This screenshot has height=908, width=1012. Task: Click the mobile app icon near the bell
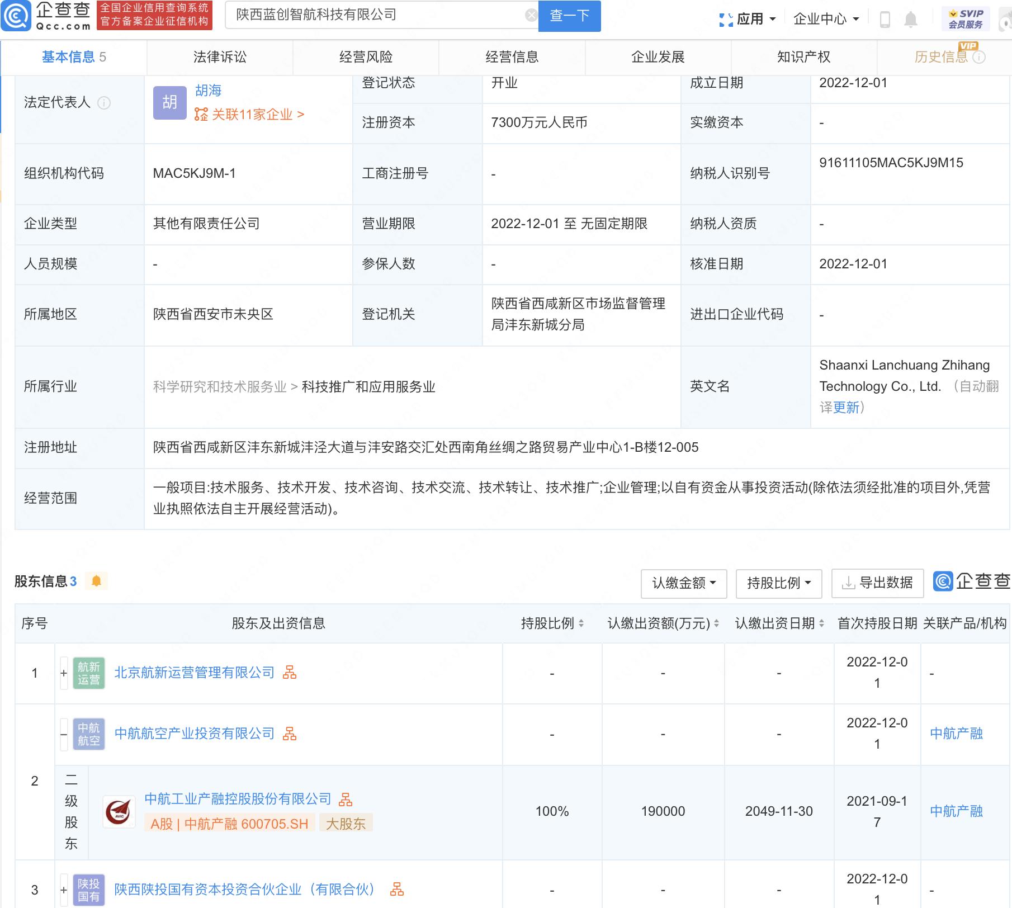click(885, 18)
